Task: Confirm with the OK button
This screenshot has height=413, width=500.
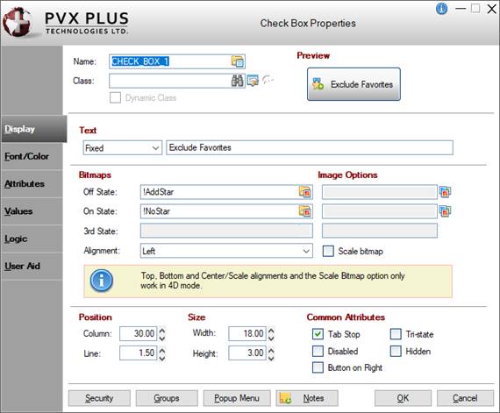Action: pos(403,398)
